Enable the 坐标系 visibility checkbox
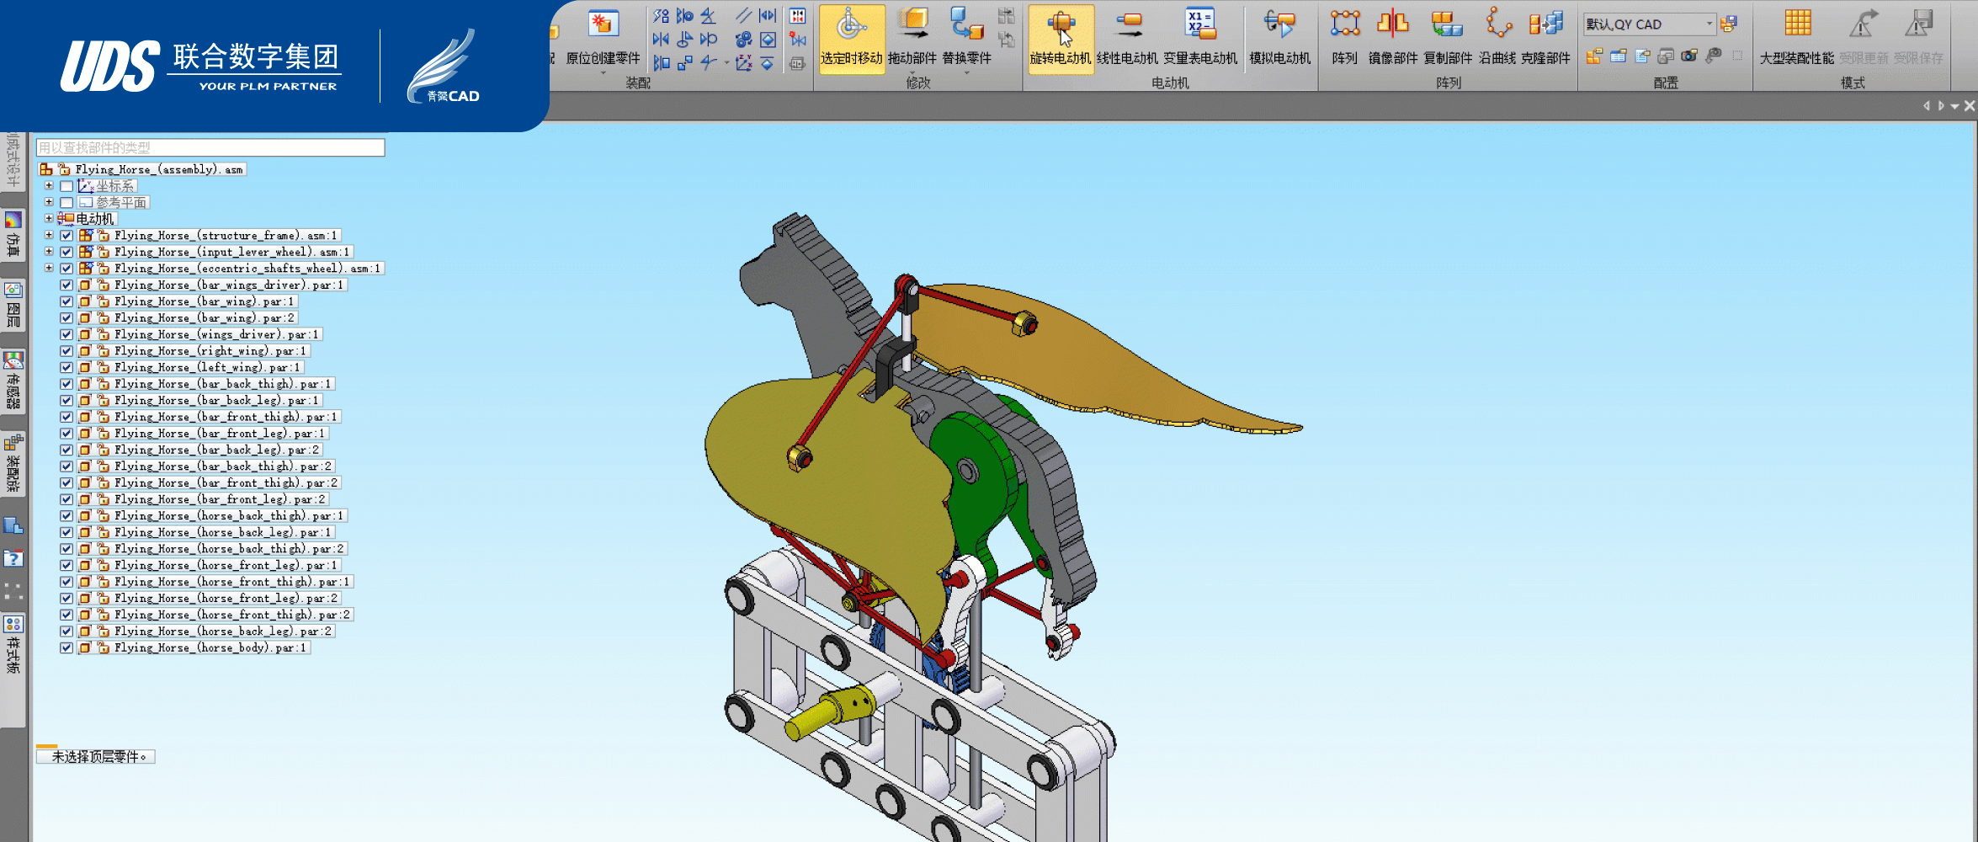1978x842 pixels. (x=66, y=186)
